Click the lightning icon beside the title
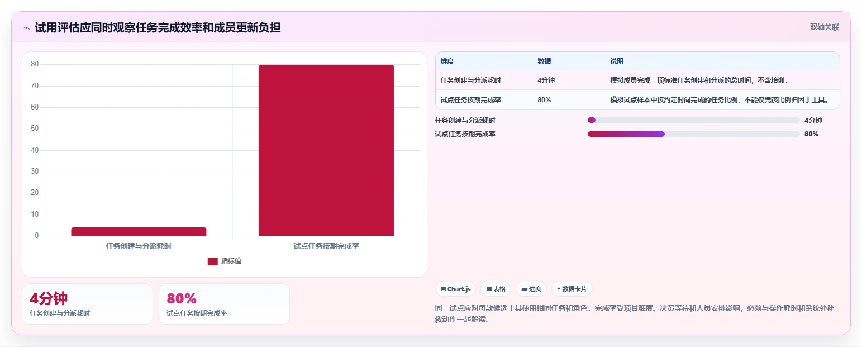 click(26, 28)
